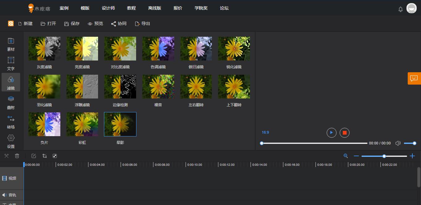The height and width of the screenshot is (205, 421).
Task: Change the 16:9 aspect ratio setting
Action: [265, 132]
